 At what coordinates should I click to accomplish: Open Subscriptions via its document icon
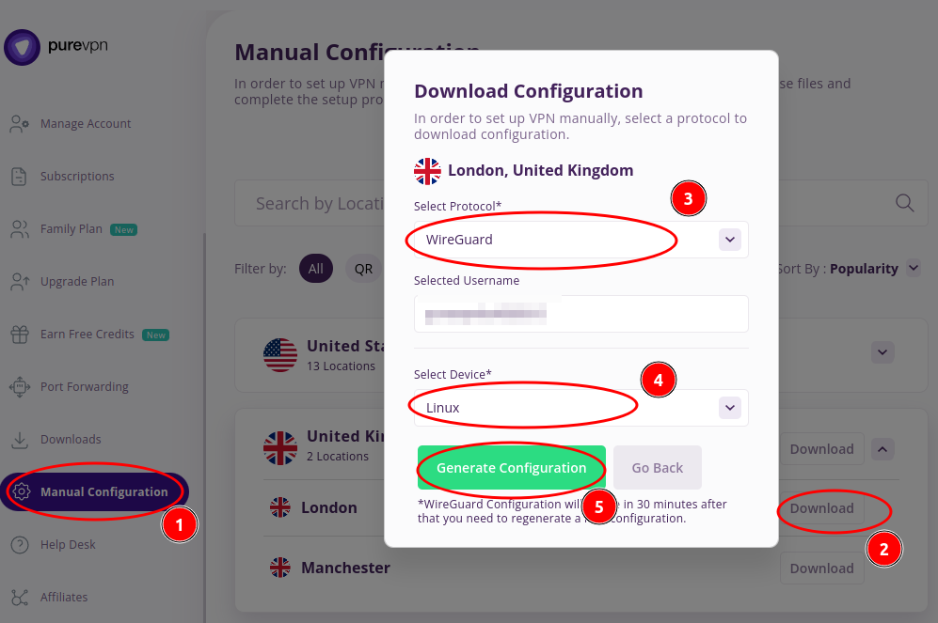[x=20, y=176]
